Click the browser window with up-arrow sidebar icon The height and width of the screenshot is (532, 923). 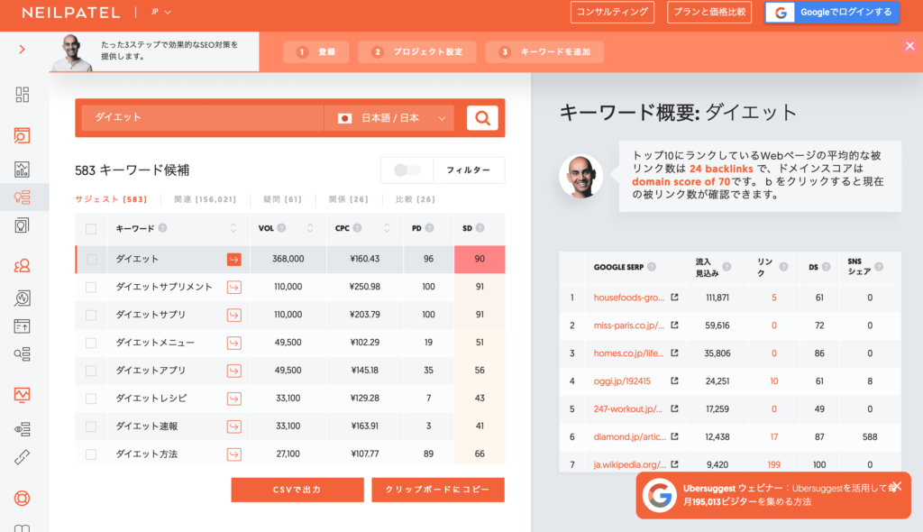pos(22,326)
